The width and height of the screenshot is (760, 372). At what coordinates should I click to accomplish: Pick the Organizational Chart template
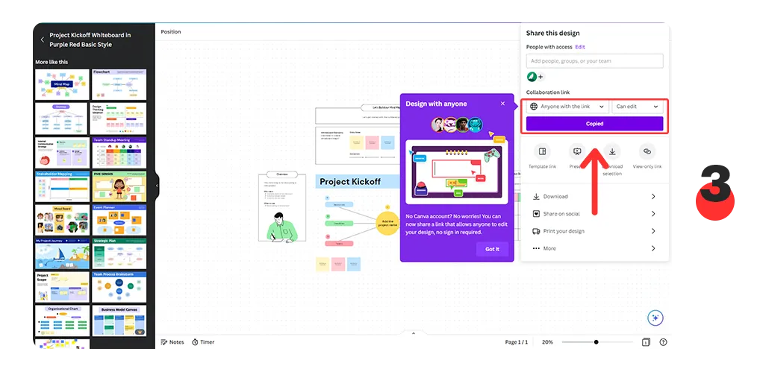[x=62, y=321]
